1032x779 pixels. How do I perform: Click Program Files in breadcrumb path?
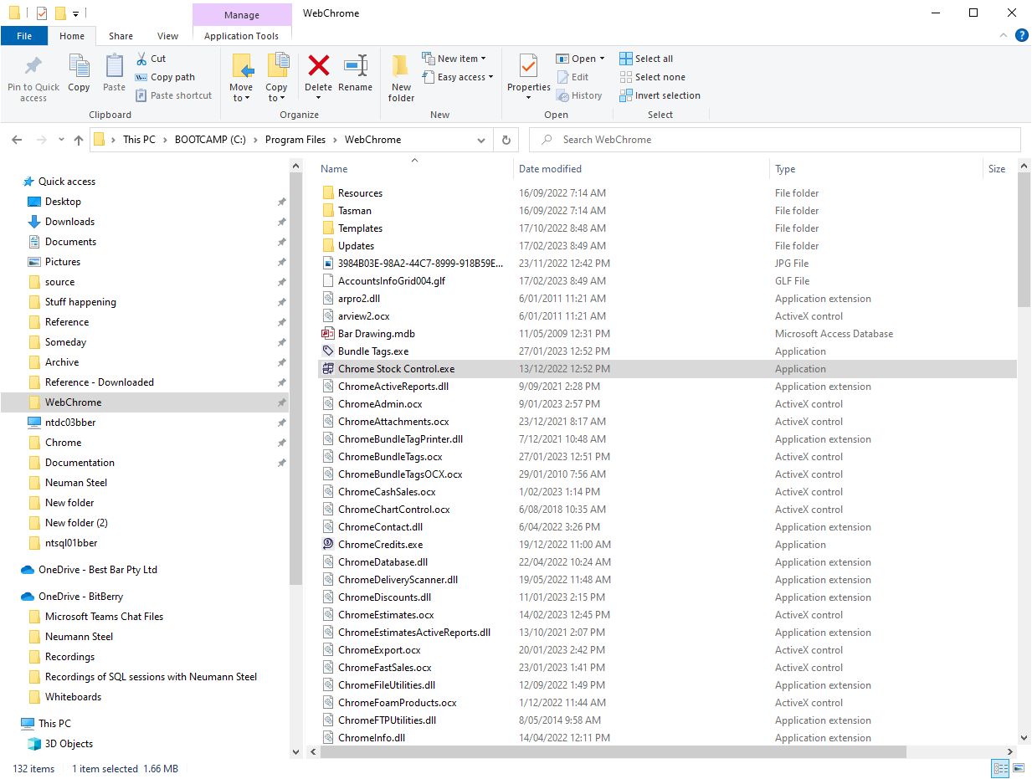pos(295,140)
